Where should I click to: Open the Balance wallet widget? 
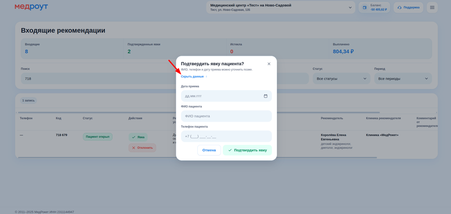[x=374, y=7]
